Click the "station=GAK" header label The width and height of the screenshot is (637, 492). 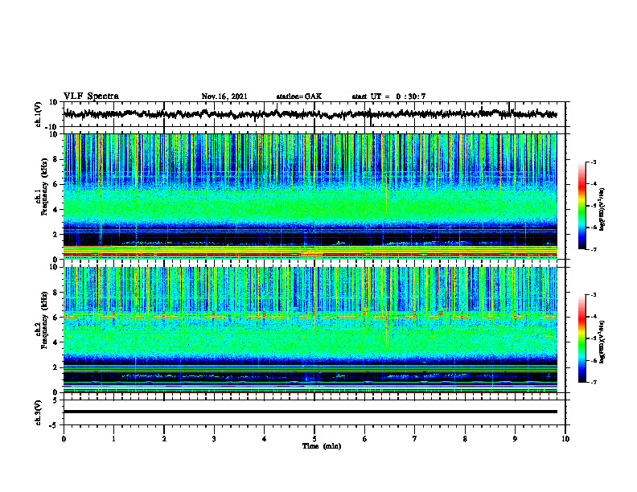point(299,96)
